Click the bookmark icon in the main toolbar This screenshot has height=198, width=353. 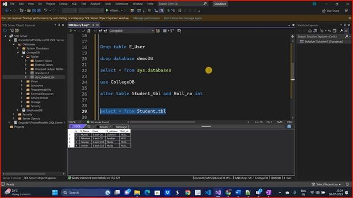180,10
